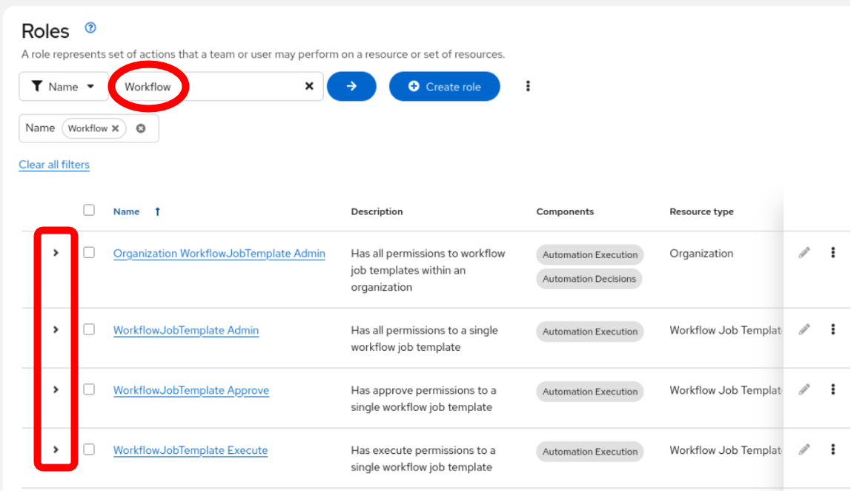This screenshot has height=491, width=851.
Task: Remove the entire Name filter group
Action: 141,129
